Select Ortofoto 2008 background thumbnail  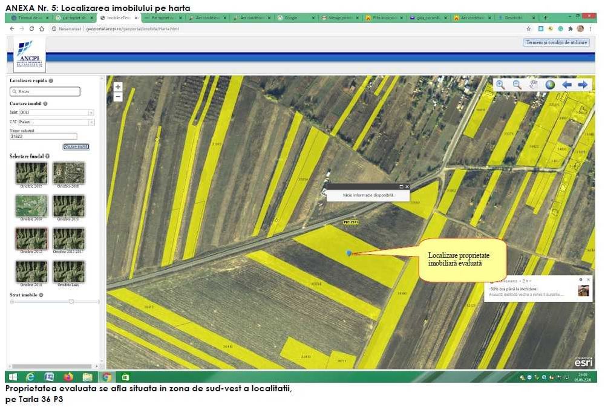(69, 173)
